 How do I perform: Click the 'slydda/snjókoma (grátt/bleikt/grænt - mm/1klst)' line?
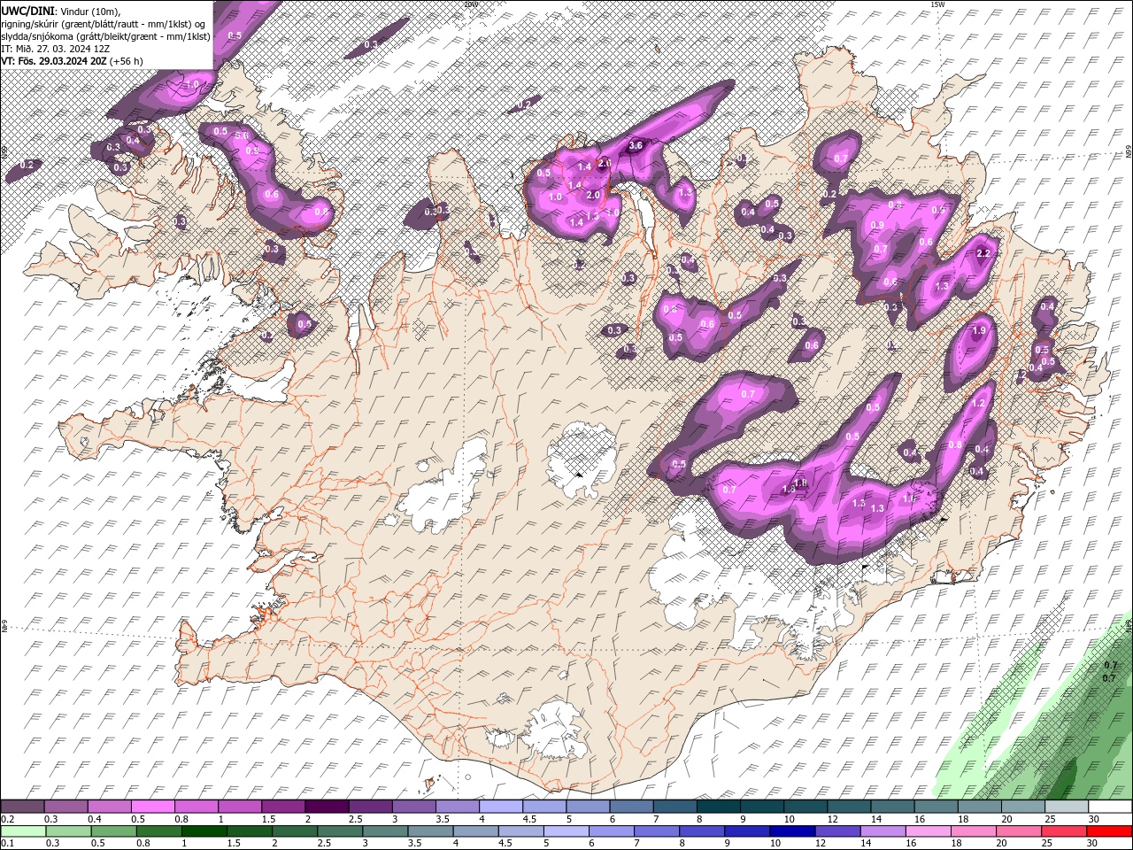pos(105,36)
